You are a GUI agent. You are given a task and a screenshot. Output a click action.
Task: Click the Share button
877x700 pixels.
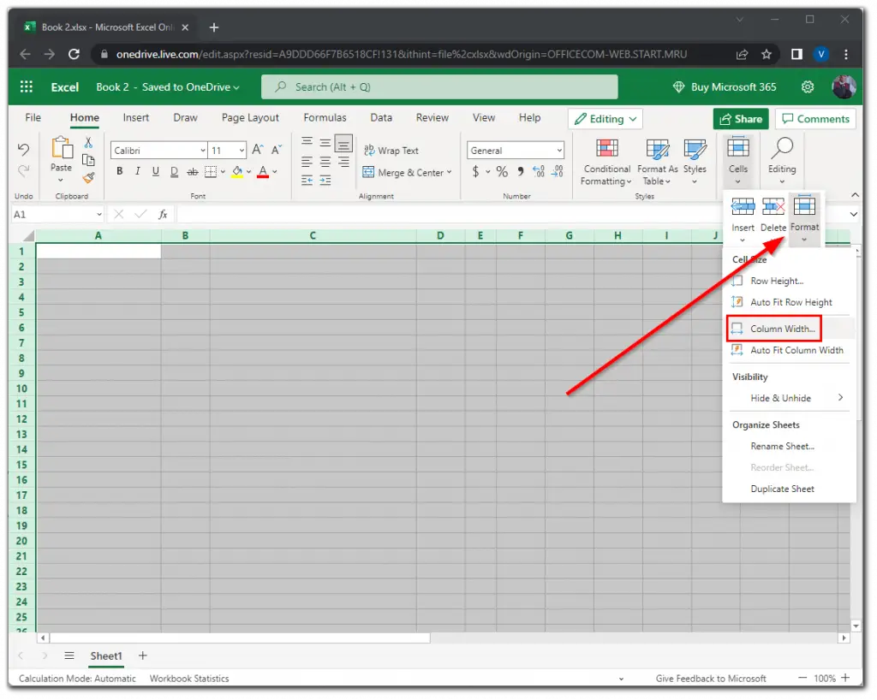tap(740, 119)
